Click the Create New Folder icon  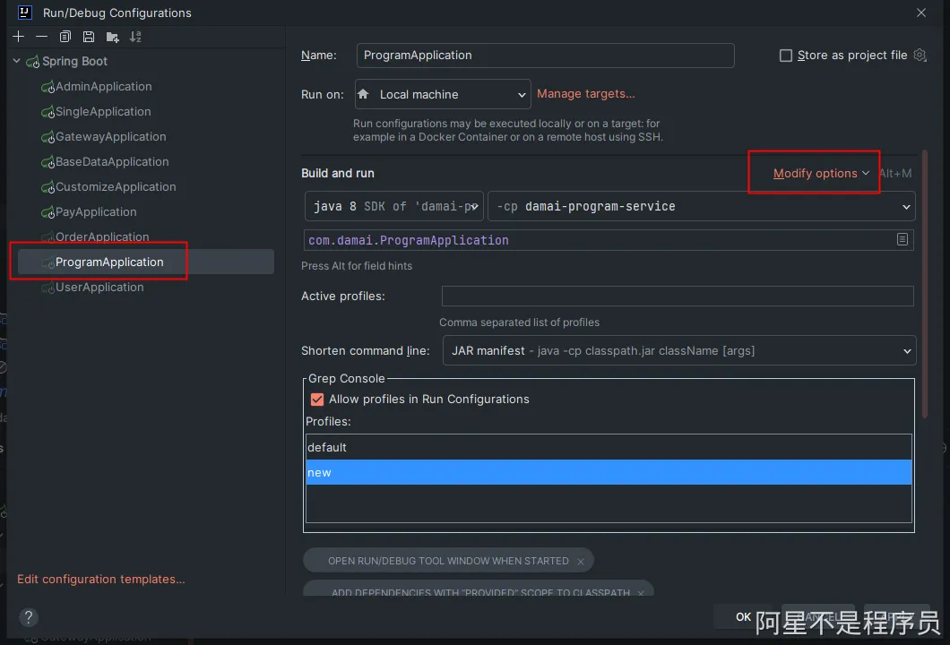click(112, 37)
